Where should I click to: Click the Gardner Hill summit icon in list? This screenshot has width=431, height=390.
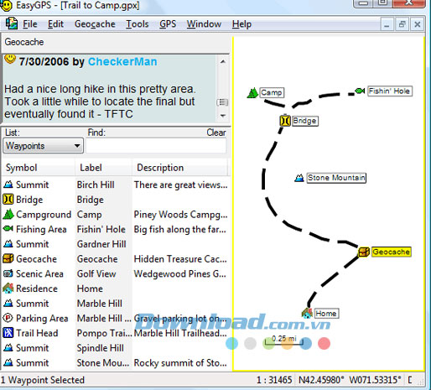tap(8, 244)
